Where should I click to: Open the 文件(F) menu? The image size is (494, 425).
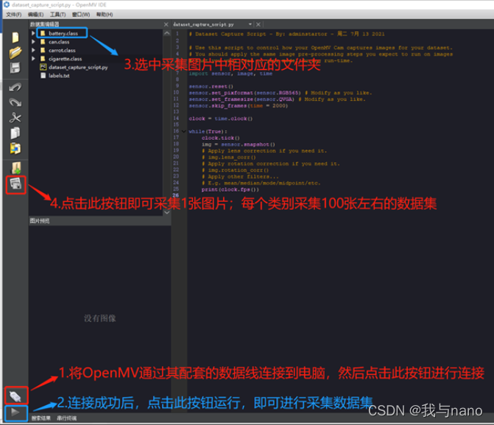coord(13,14)
